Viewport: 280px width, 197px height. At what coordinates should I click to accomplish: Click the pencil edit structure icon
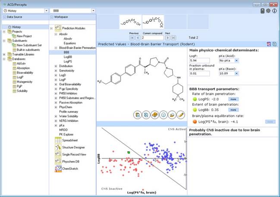[180, 115]
